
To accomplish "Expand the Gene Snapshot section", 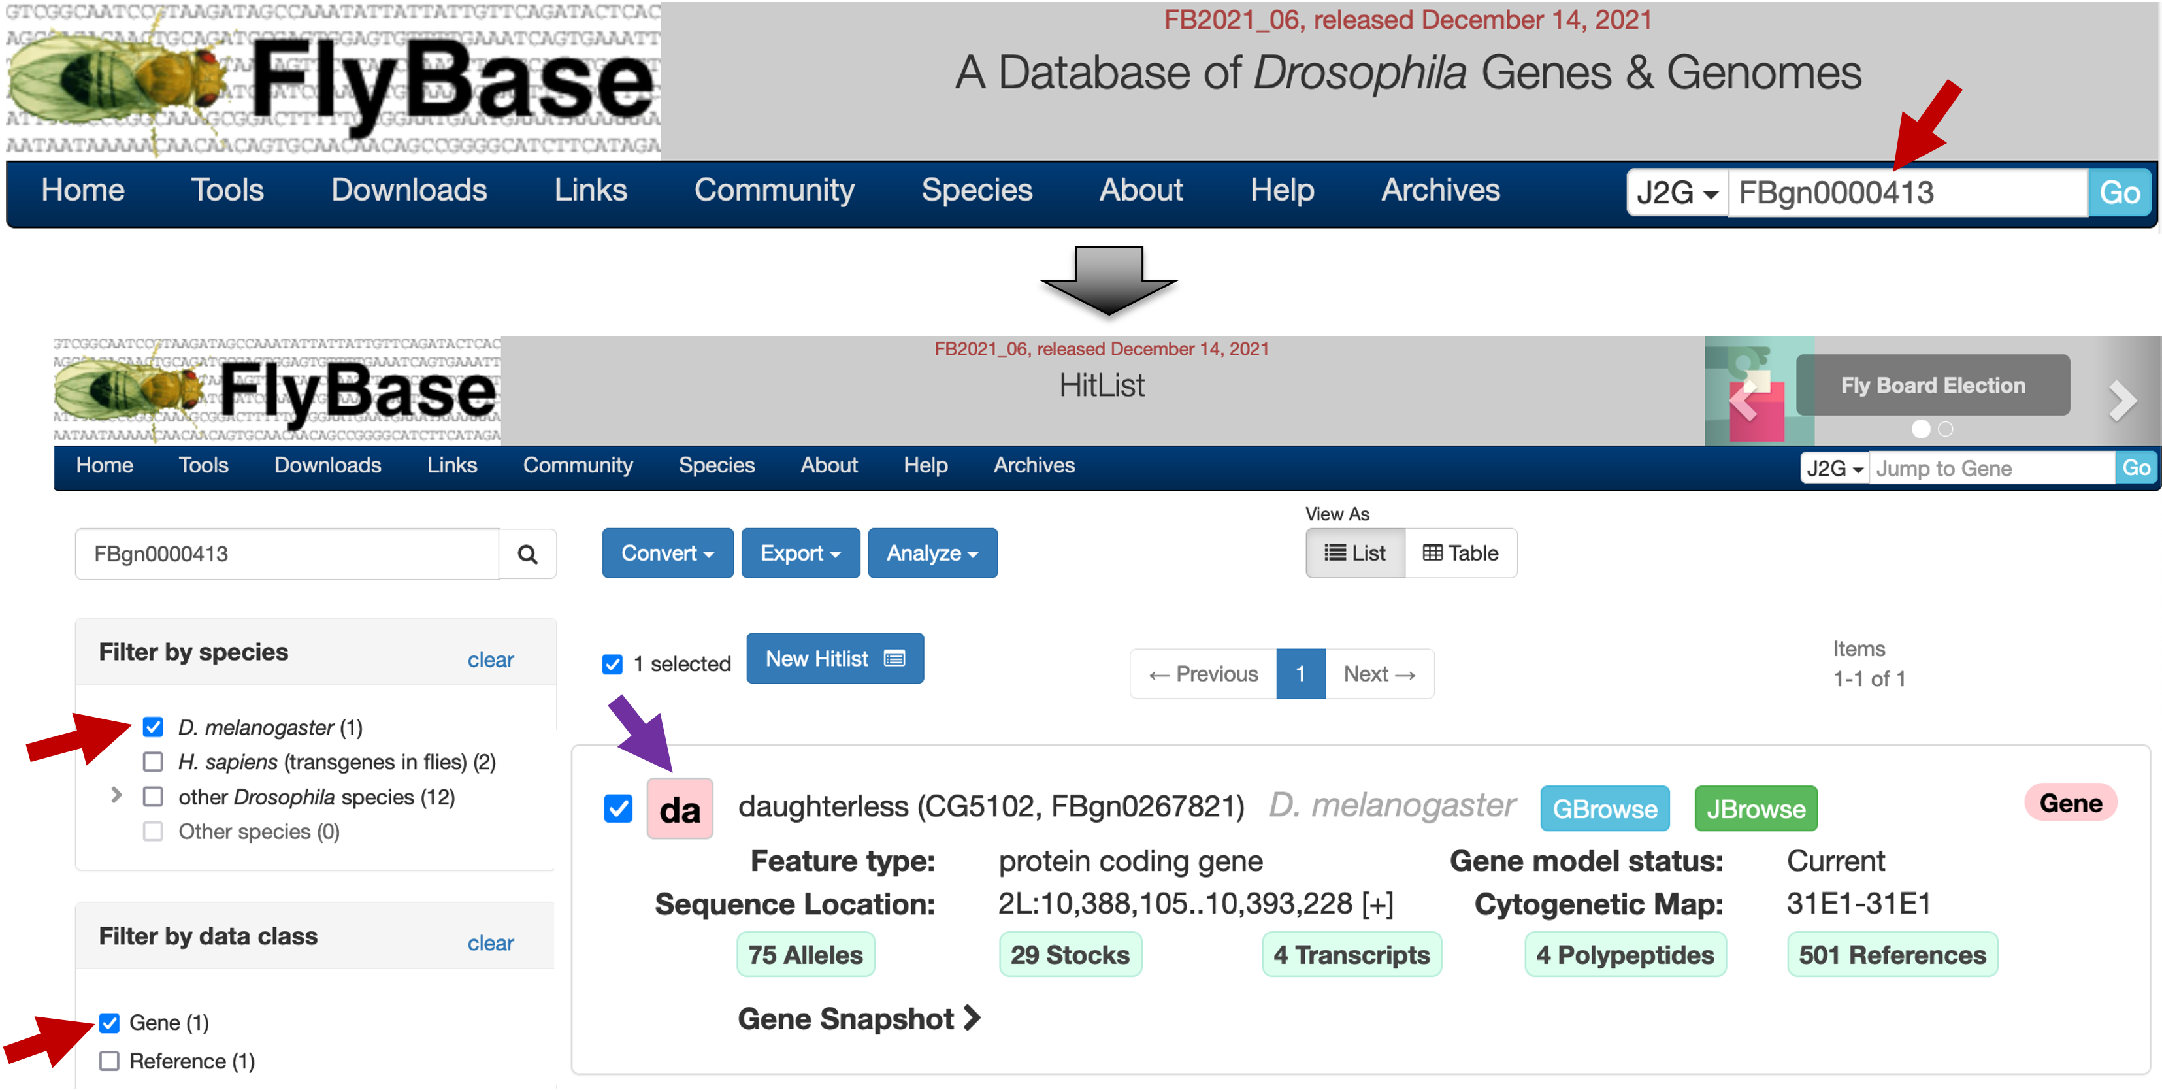I will (859, 1019).
